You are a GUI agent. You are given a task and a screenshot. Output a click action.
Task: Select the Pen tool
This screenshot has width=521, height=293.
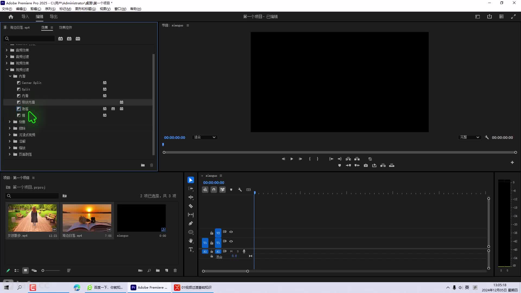191,224
